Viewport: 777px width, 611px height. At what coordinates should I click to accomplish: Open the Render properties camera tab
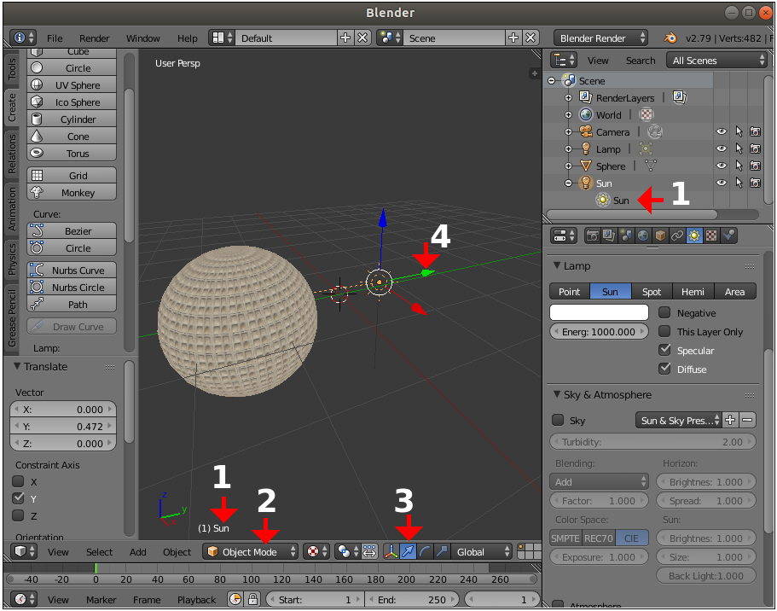(592, 236)
